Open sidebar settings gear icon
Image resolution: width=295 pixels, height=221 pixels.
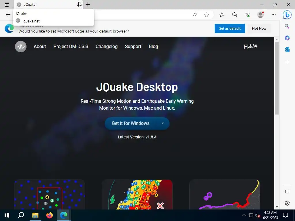point(287,203)
